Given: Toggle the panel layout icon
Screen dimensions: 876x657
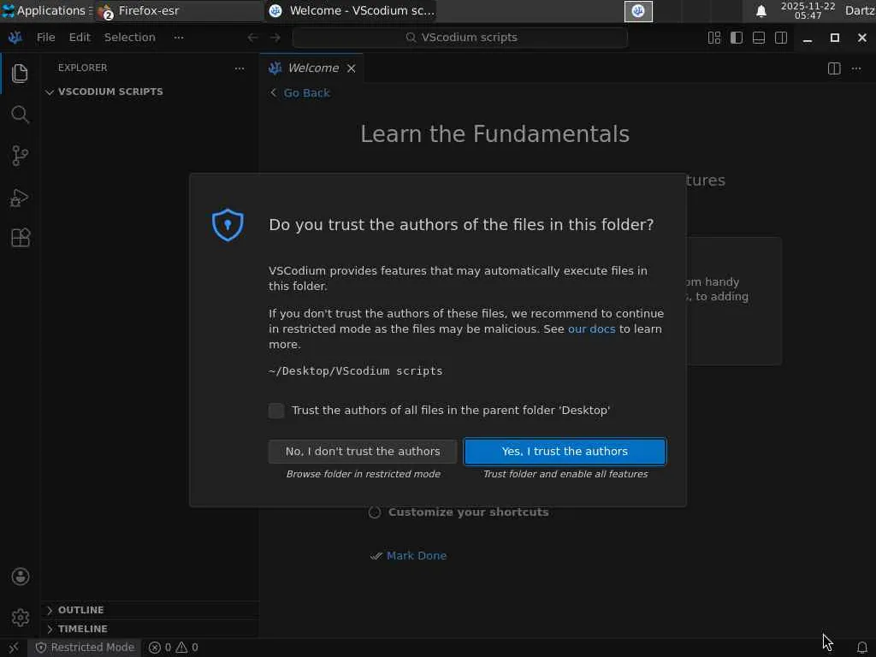Looking at the screenshot, I should point(759,38).
